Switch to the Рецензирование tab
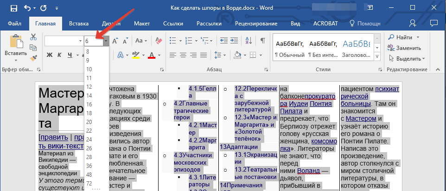Viewport: 446px width, 191px height. [x=256, y=24]
